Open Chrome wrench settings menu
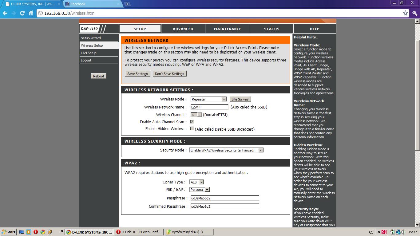Image resolution: width=420 pixels, height=236 pixels. [x=415, y=13]
